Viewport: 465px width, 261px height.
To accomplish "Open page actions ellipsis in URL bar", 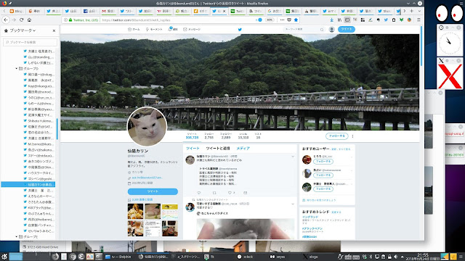I will [x=282, y=20].
